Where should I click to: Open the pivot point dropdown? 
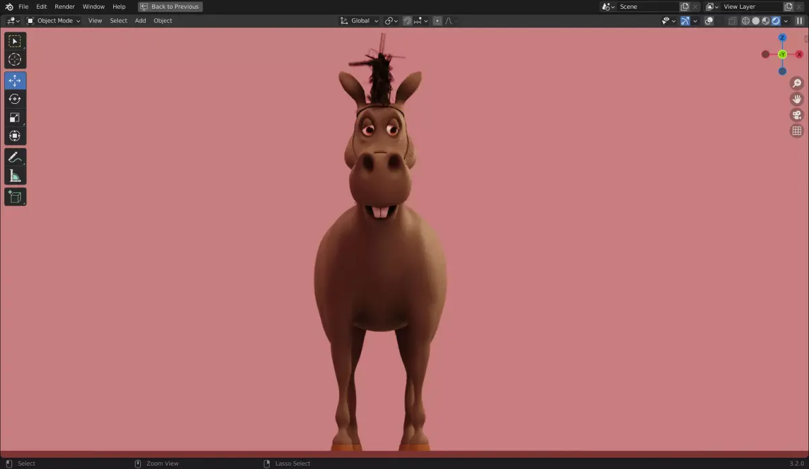coord(392,21)
